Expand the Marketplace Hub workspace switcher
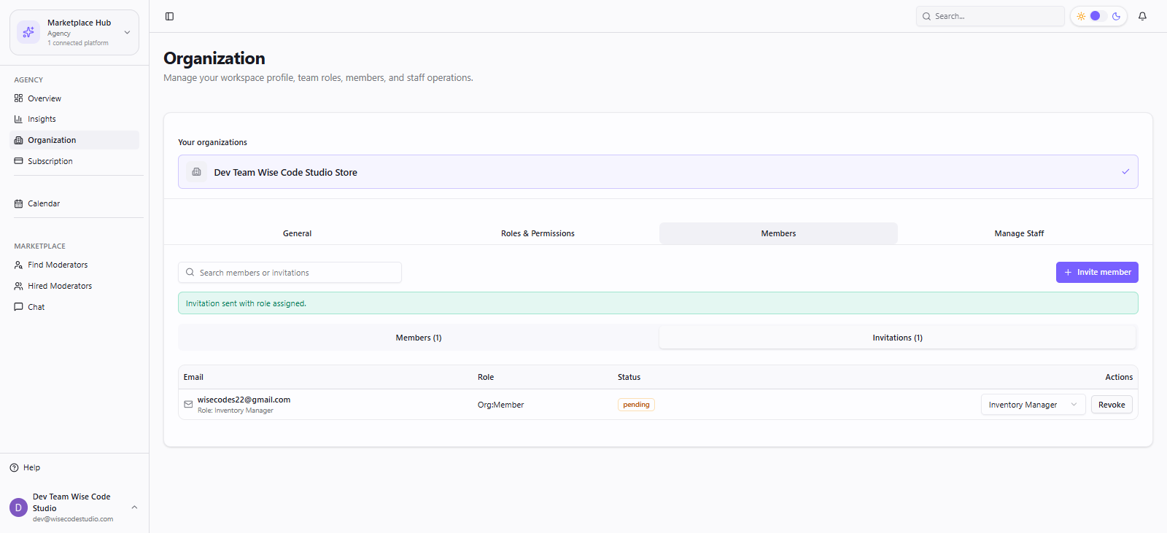Viewport: 1167px width, 533px height. point(127,32)
